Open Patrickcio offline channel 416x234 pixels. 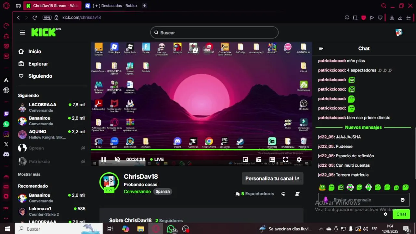point(51,161)
